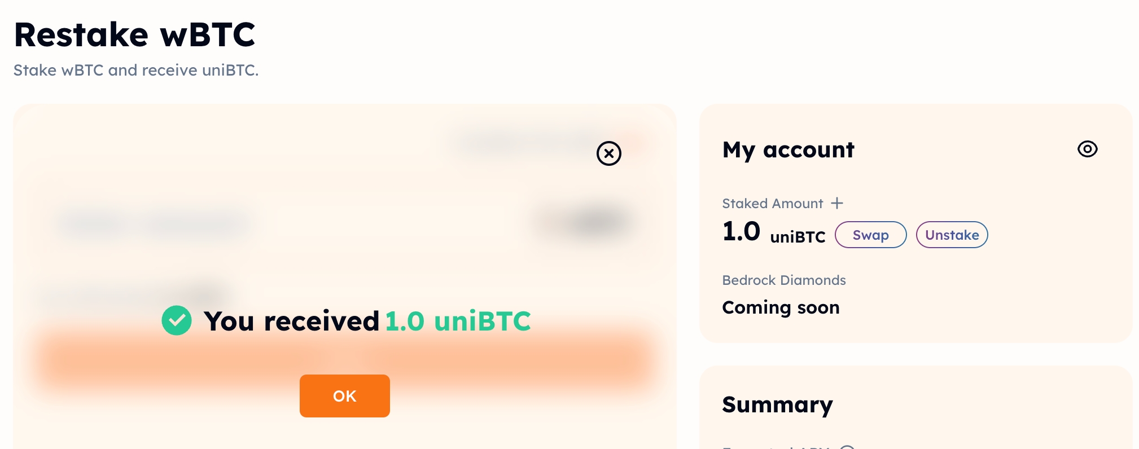The image size is (1139, 449).
Task: Close the success dialog with the X icon
Action: (x=608, y=153)
